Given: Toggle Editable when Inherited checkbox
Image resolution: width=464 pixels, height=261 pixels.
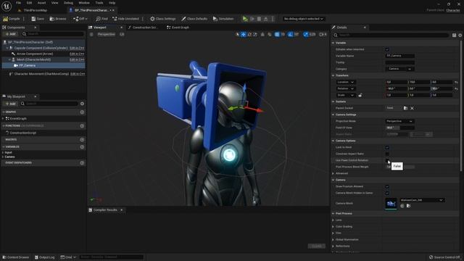Looking at the screenshot, I should 387,49.
